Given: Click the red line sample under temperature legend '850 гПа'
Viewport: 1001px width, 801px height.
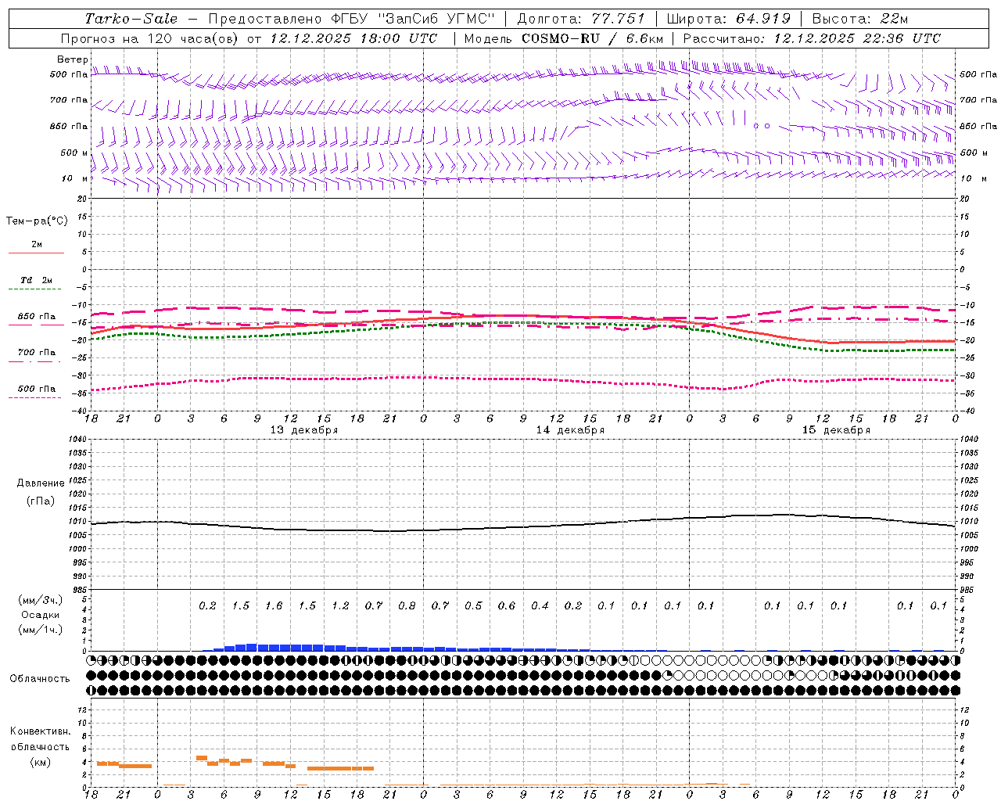Looking at the screenshot, I should click(36, 325).
